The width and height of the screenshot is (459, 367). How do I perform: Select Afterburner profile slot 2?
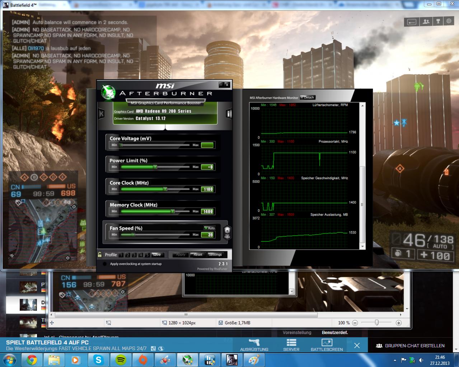[128, 255]
